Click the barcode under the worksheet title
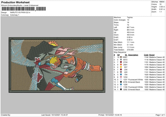This screenshot has height=117, width=166. (24, 9)
